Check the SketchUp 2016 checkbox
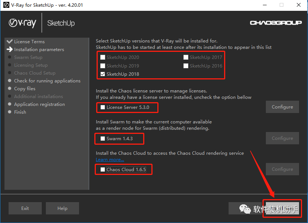This screenshot has width=308, height=223. pos(186,66)
